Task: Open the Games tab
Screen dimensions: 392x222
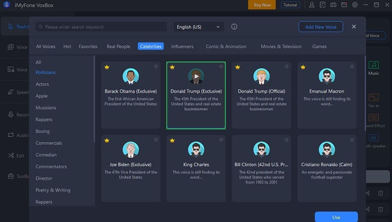Action: click(319, 46)
